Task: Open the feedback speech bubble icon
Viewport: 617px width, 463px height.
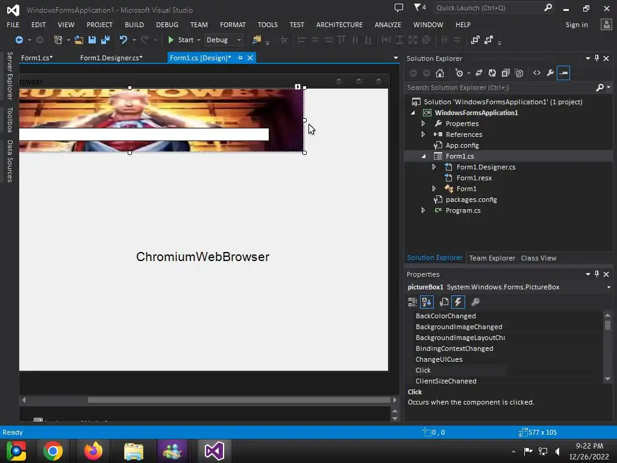Action: (399, 7)
